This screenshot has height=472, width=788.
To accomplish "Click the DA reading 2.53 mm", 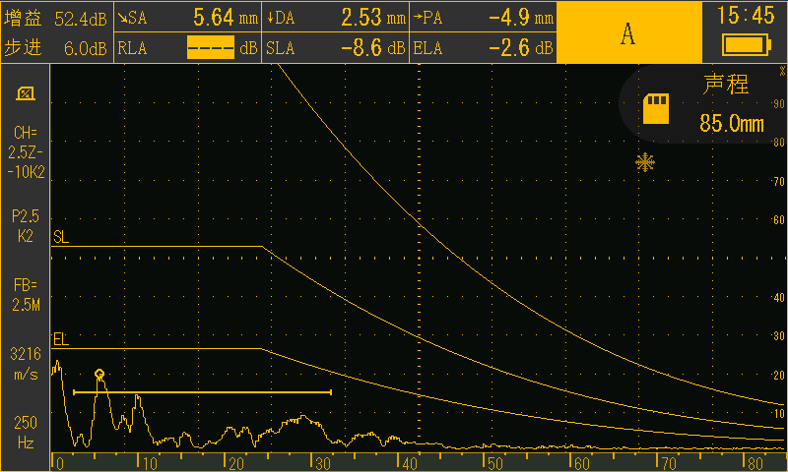I will point(373,18).
